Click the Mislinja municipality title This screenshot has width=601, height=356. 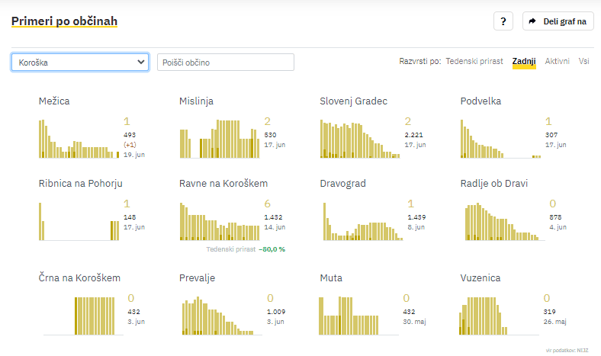[196, 101]
